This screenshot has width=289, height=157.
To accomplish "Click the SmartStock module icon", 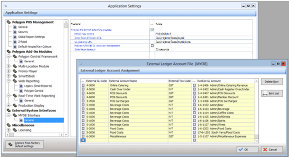I will (x=15, y=76).
